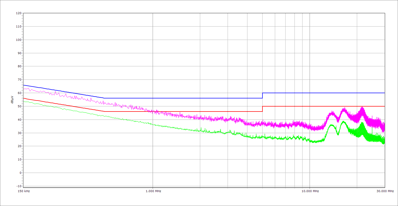Select red limit line start at 150 kHz
This screenshot has width=398, height=206.
pyautogui.click(x=24, y=98)
